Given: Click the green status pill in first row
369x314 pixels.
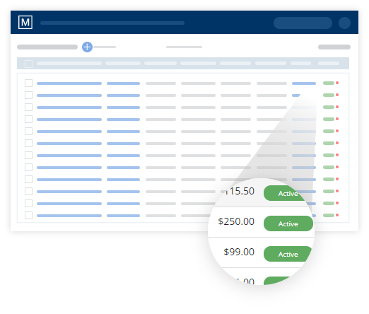Looking at the screenshot, I should pos(329,83).
